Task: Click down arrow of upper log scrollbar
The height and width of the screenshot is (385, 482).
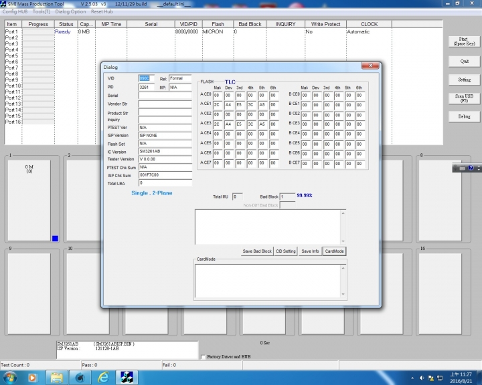Action: (343, 241)
